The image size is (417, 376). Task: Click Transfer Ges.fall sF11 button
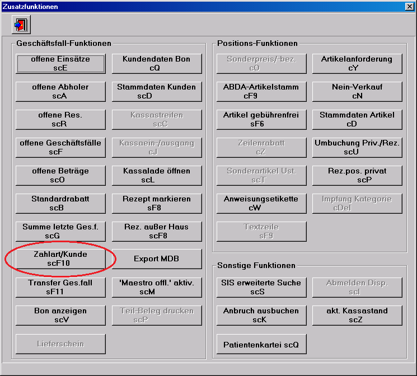coord(60,287)
